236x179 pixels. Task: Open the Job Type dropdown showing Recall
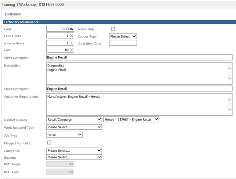point(65,135)
